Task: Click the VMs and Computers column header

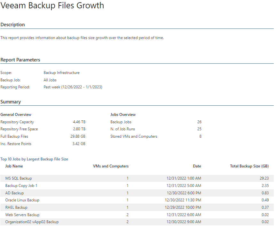Action: coord(111,166)
